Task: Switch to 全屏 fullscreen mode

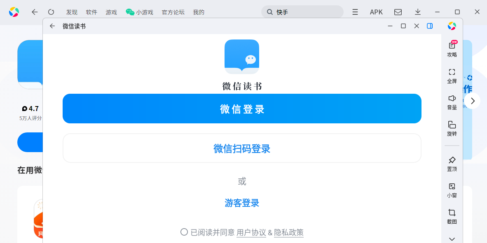Action: coord(452,76)
